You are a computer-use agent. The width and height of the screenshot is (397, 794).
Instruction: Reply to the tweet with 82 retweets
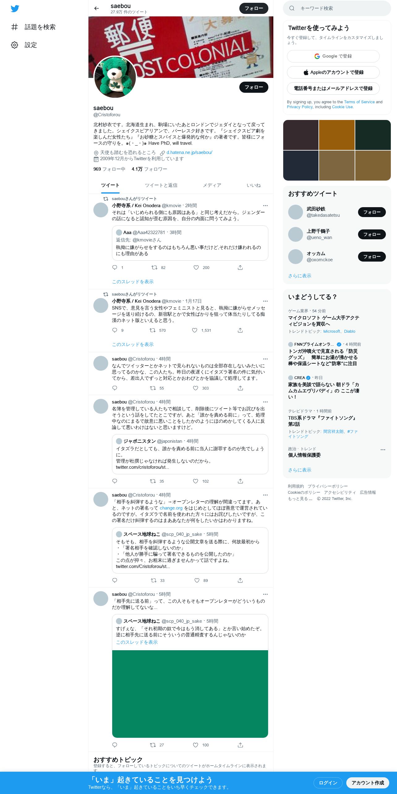(x=115, y=267)
